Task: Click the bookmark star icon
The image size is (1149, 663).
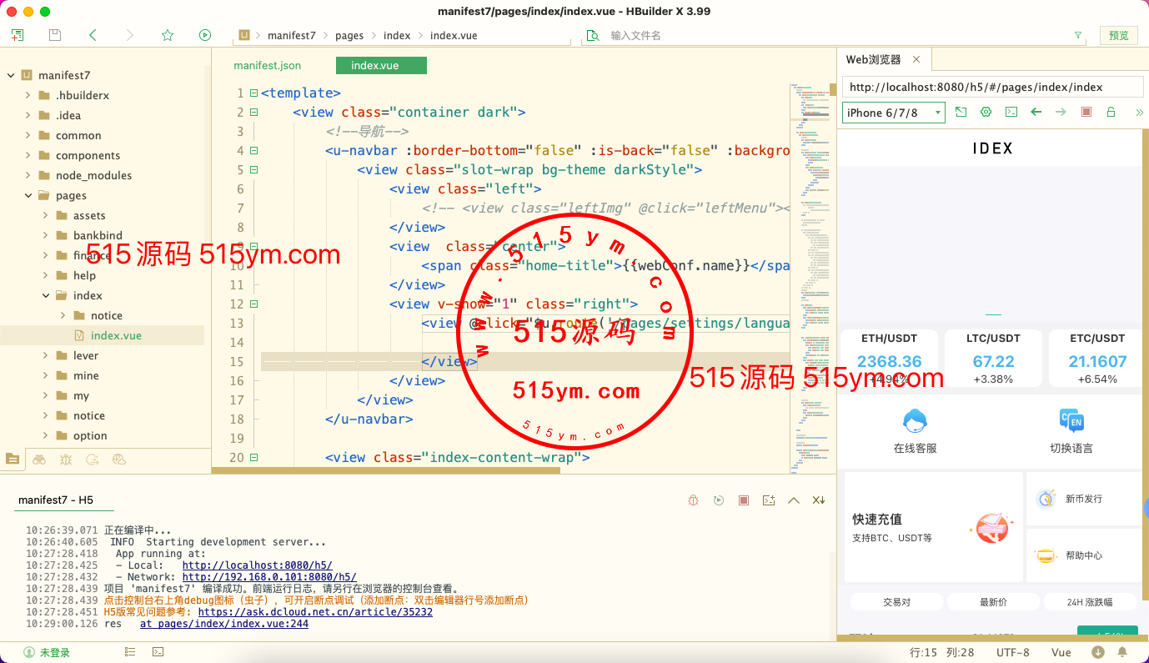Action: point(168,35)
